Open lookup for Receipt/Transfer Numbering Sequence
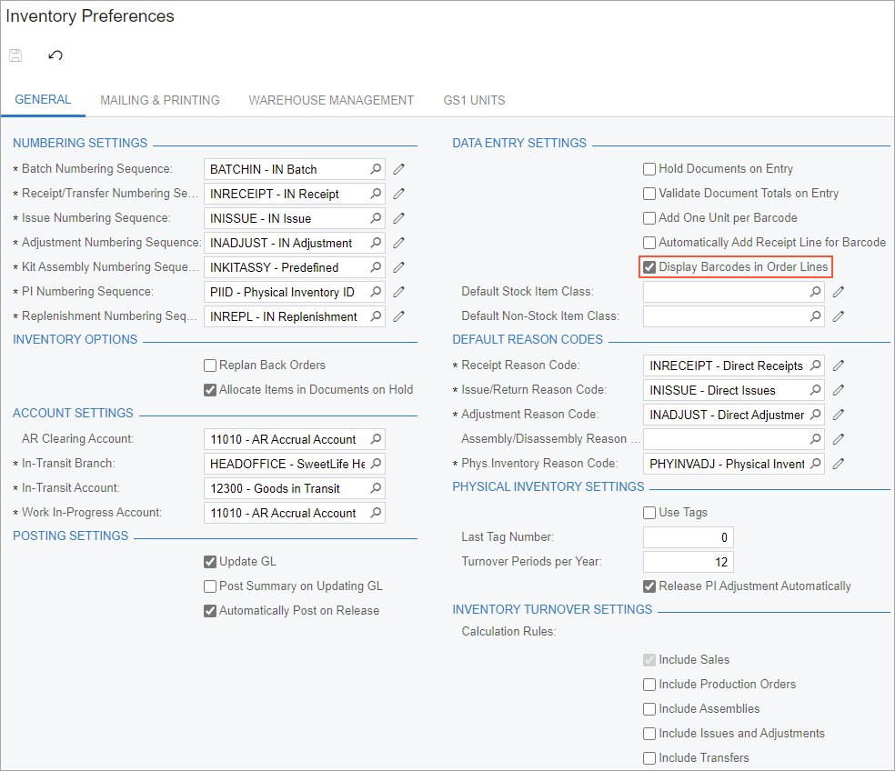 [375, 194]
